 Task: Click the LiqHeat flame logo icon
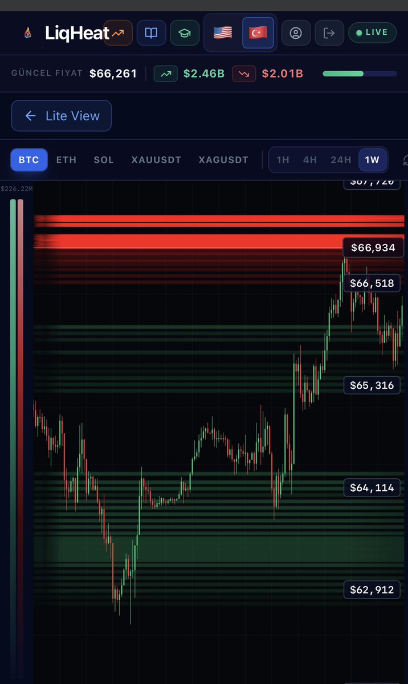pos(27,33)
